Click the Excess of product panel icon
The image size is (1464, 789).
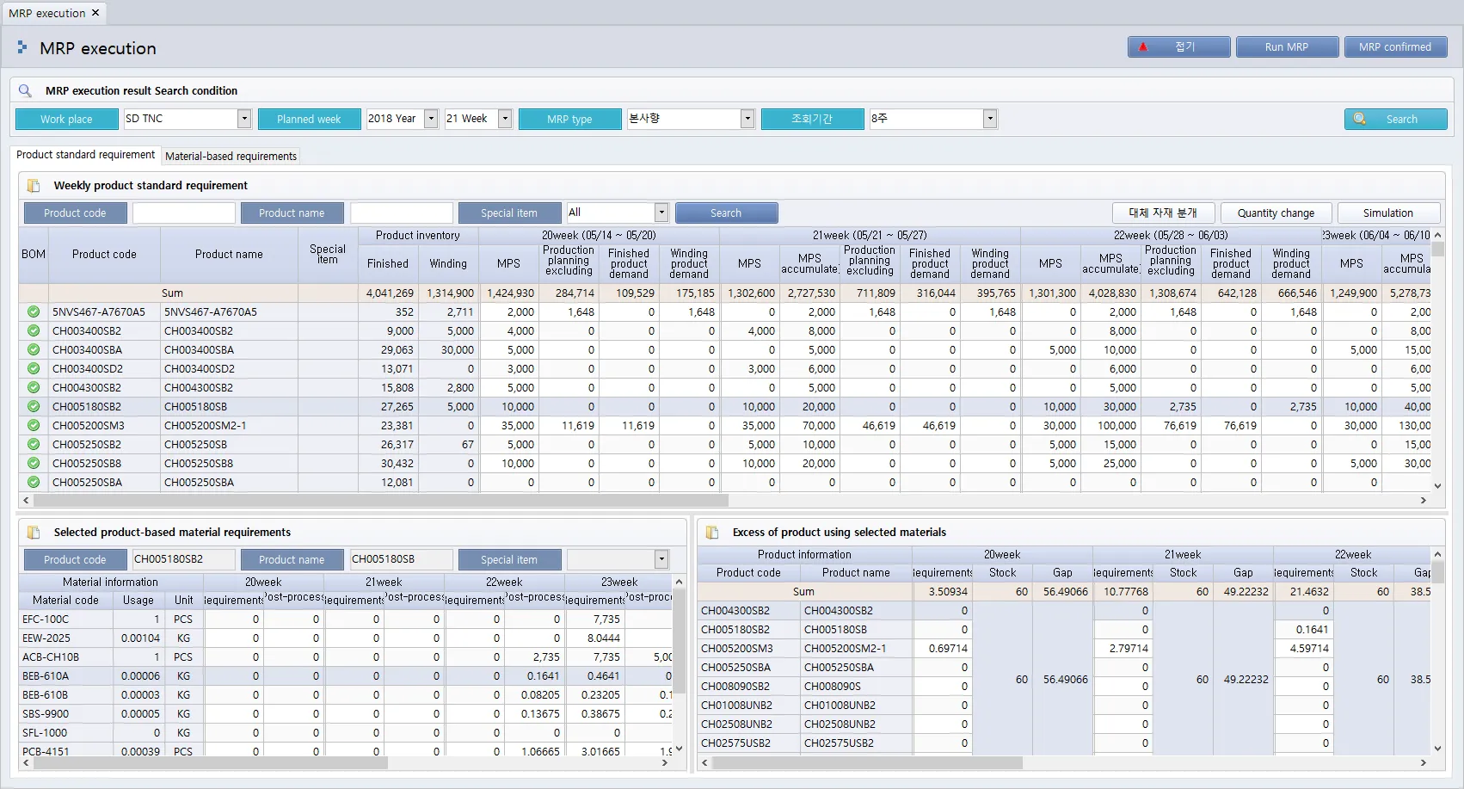(x=712, y=532)
